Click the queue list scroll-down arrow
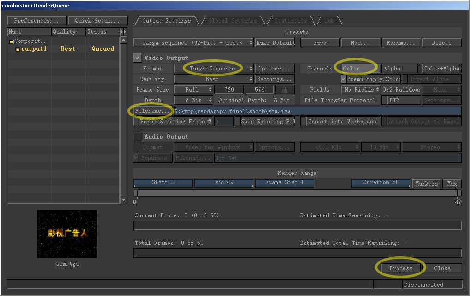470x296 pixels. (123, 200)
